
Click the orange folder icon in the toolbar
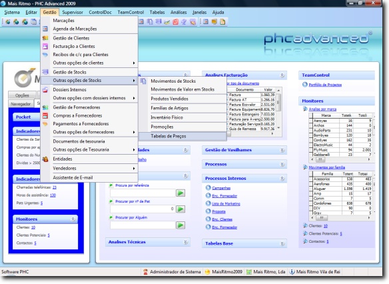pos(214,21)
